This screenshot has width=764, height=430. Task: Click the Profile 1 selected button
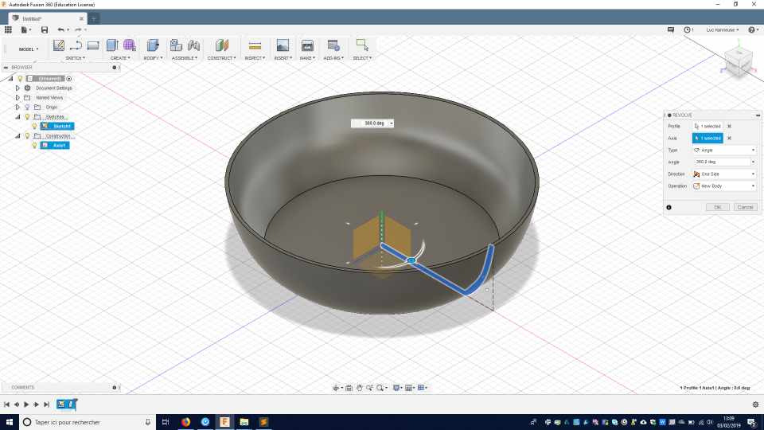point(707,127)
